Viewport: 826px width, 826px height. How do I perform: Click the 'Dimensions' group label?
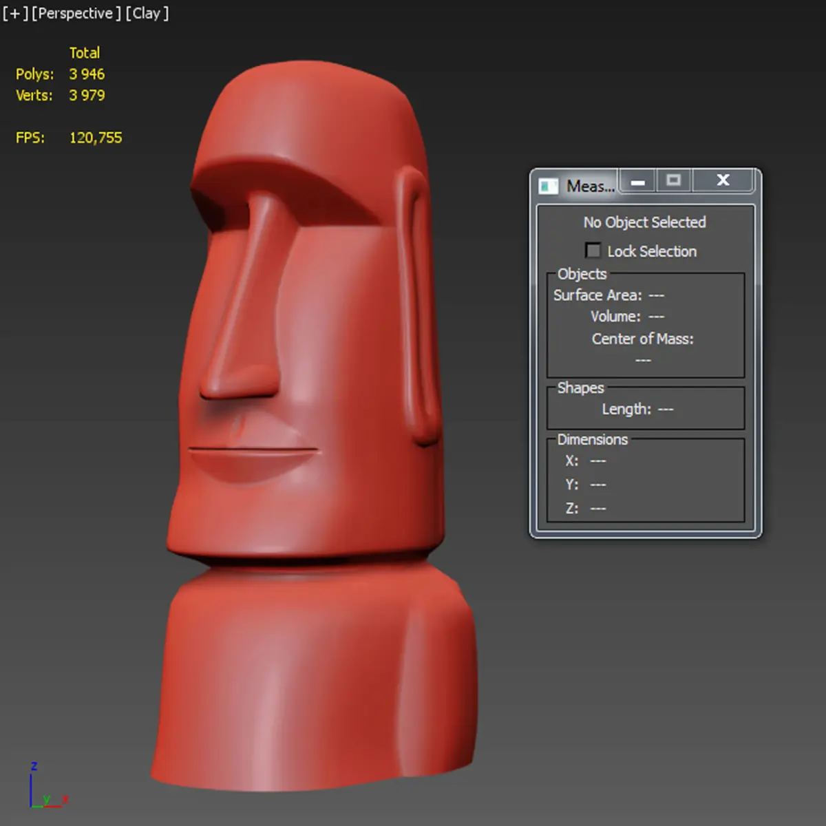tap(592, 439)
